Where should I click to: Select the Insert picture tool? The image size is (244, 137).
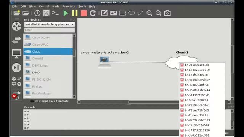114,13
